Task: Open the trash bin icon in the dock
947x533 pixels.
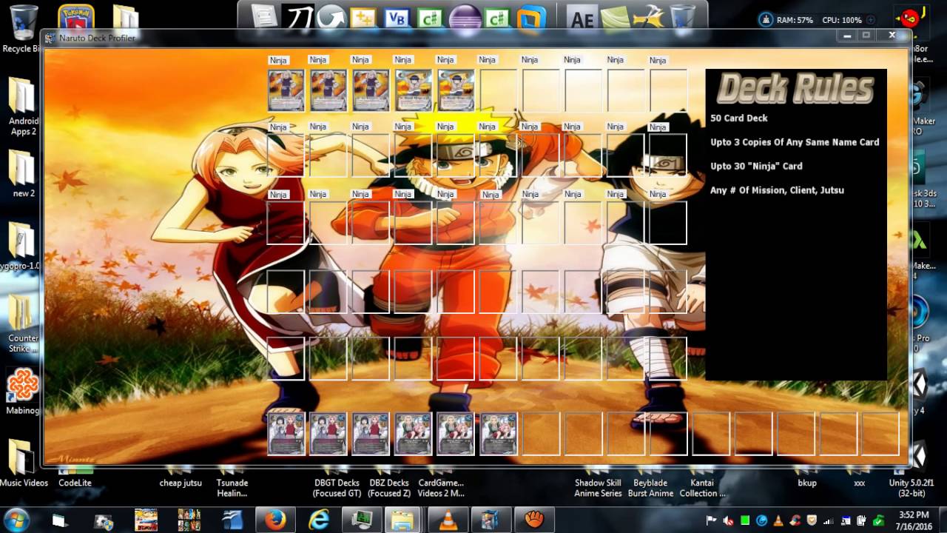Action: 682,17
